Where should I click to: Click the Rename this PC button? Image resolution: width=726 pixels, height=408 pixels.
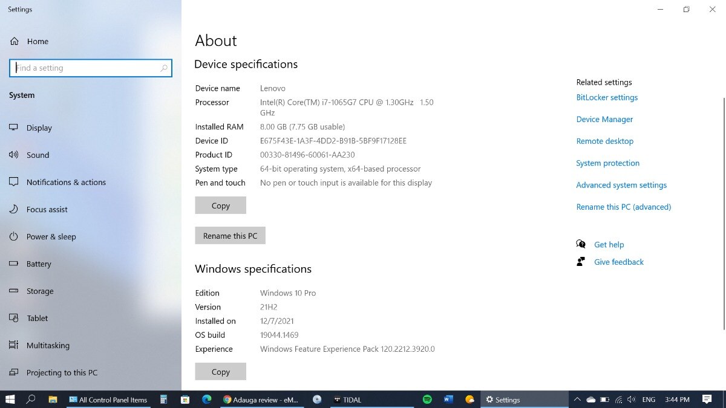[x=230, y=236]
